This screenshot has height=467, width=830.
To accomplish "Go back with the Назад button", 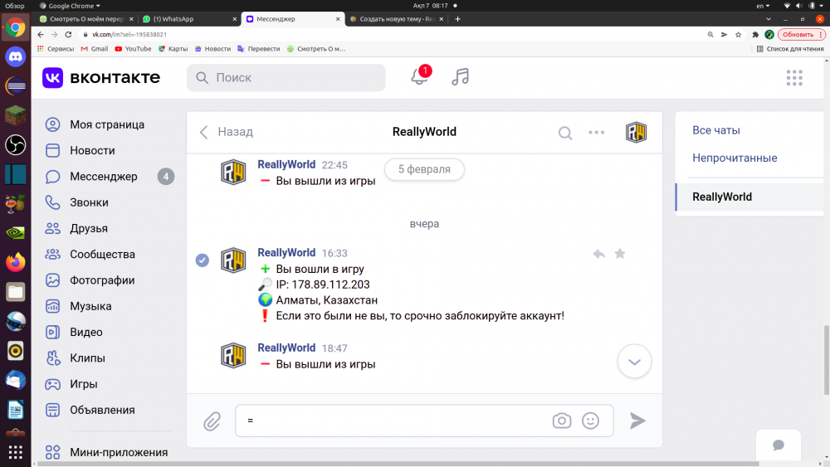I will pos(226,132).
